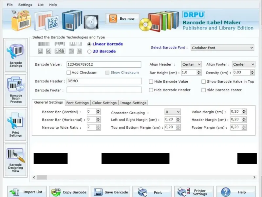262x197 pixels.
Task: Open the Barcode Batch Process panel
Action: click(x=15, y=90)
